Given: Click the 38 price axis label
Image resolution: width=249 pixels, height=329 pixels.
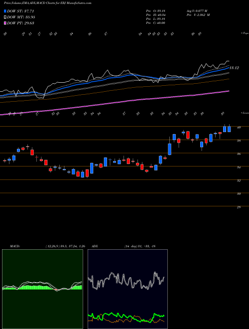Looking at the screenshot, I should 239,141.
